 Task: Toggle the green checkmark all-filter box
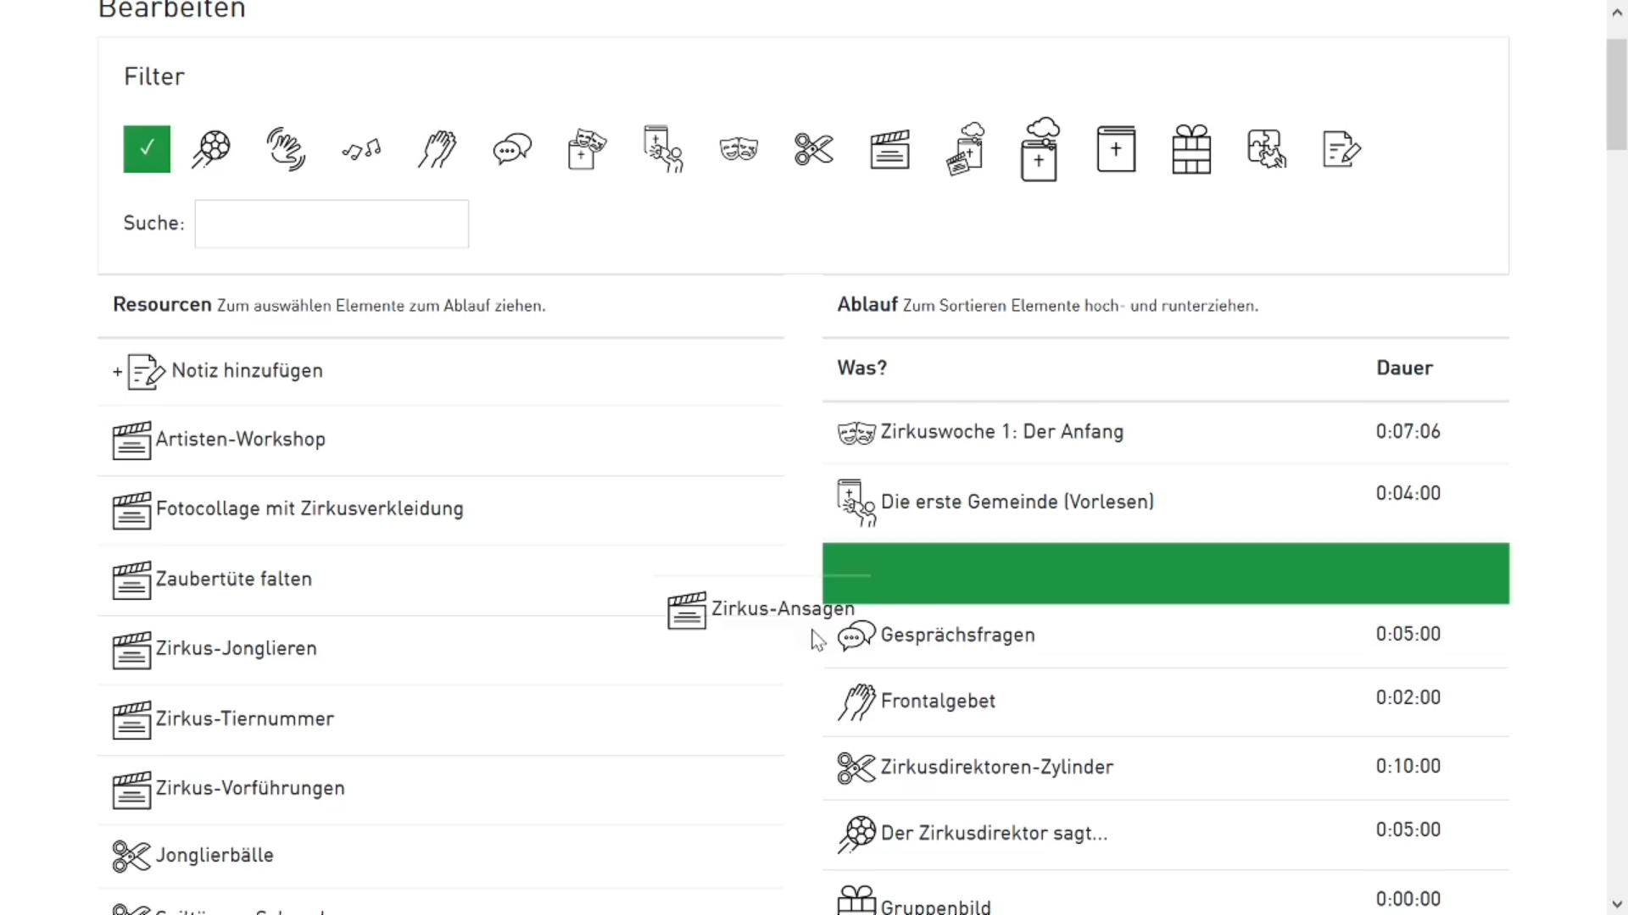click(147, 149)
